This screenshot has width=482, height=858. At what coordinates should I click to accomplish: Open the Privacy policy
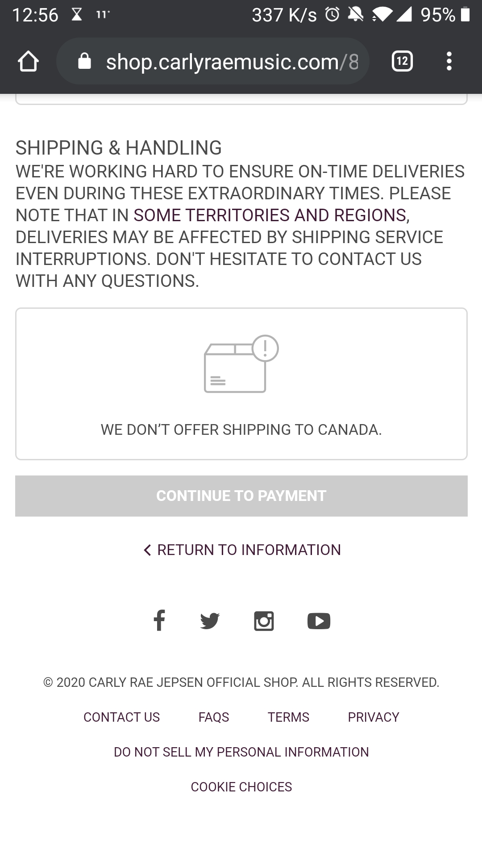374,717
